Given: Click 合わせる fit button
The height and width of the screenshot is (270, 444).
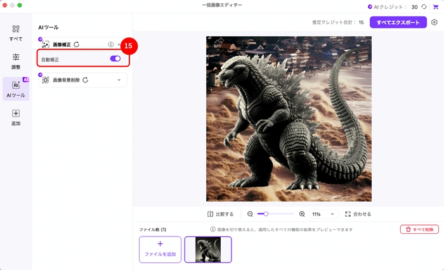Looking at the screenshot, I should point(358,214).
